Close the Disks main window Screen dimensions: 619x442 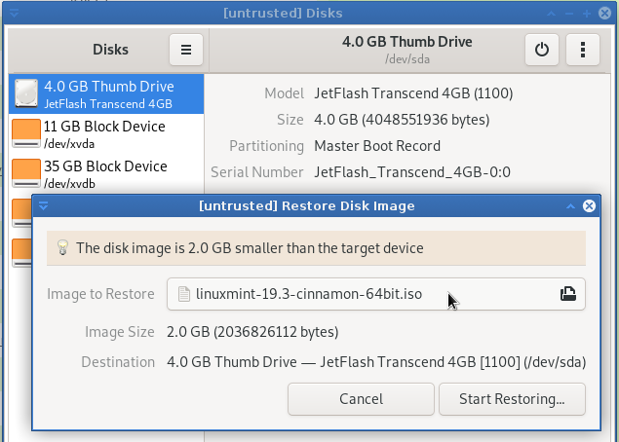604,14
